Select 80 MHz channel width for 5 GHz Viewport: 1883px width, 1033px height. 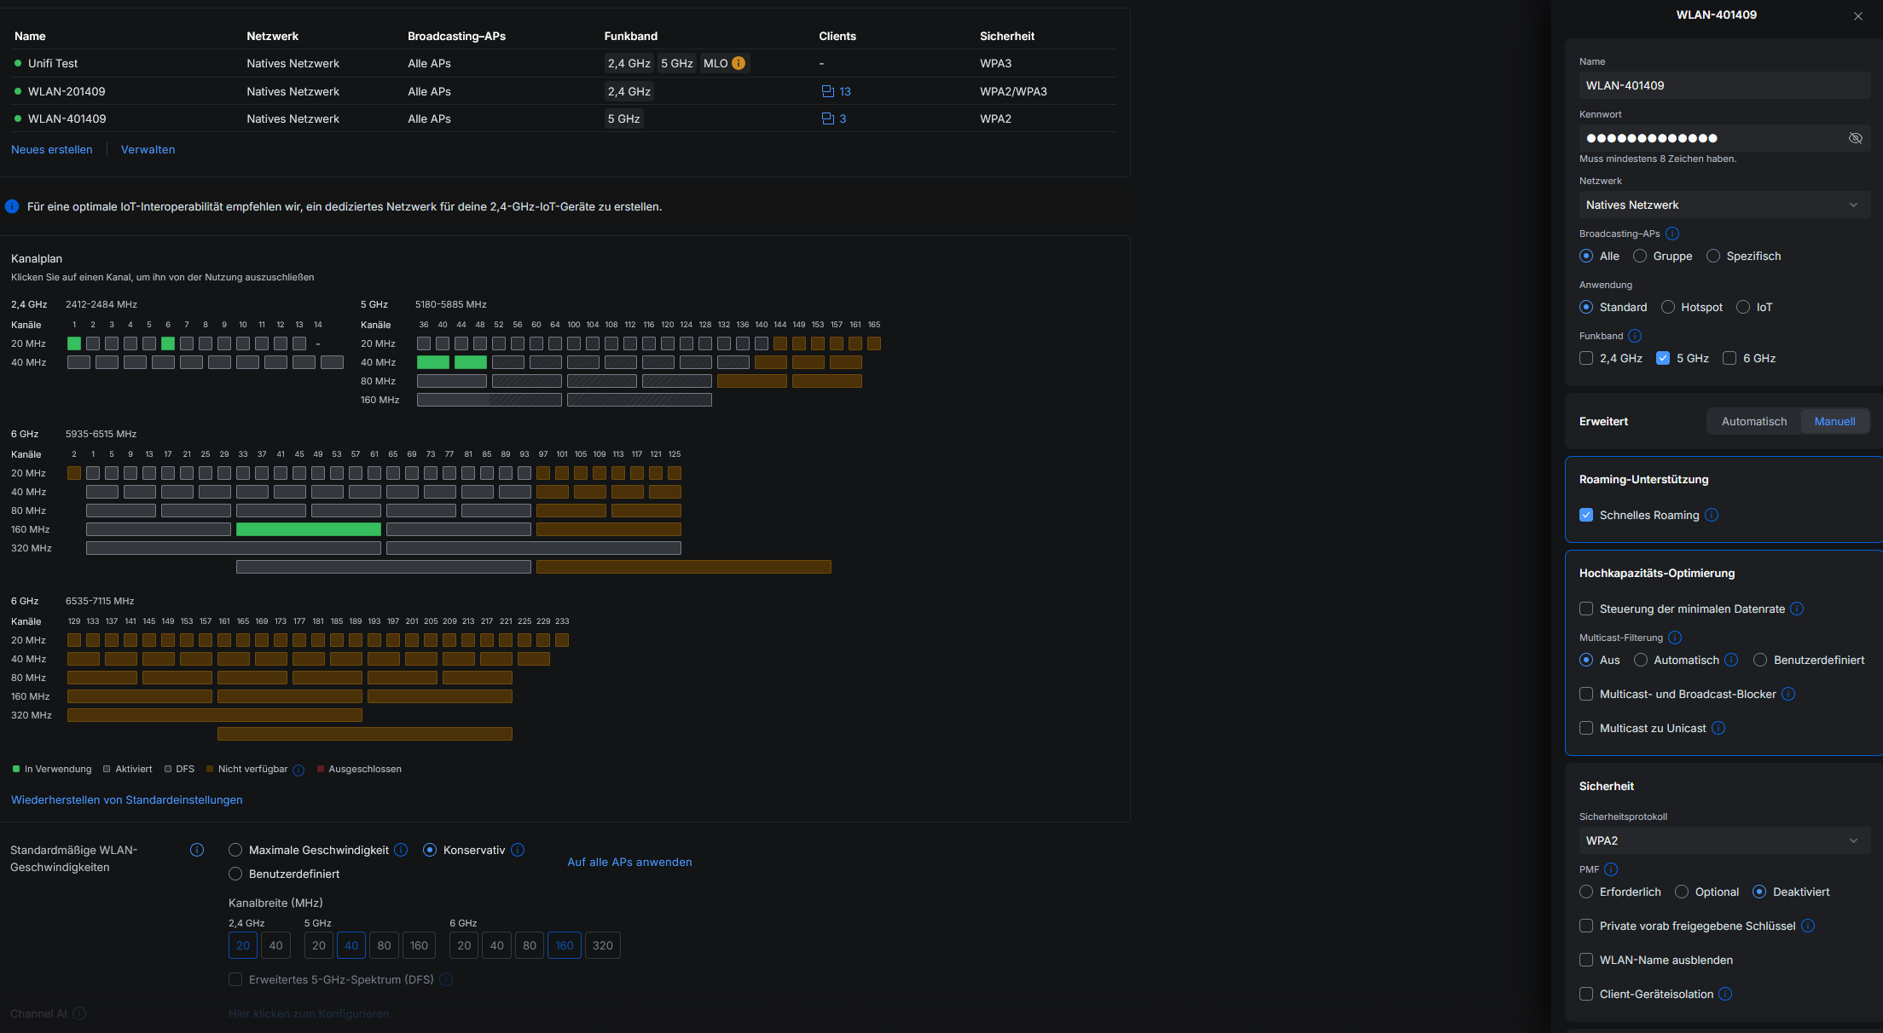(x=384, y=945)
